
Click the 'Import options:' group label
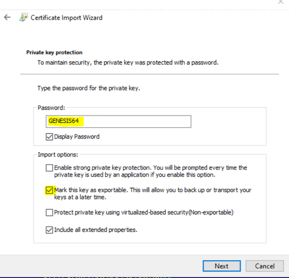[x=58, y=155]
